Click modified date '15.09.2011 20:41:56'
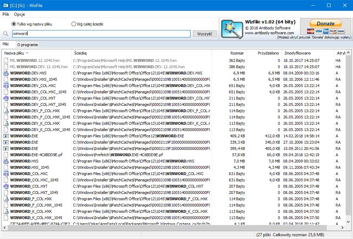The width and height of the screenshot is (353, 239). pos(301,149)
